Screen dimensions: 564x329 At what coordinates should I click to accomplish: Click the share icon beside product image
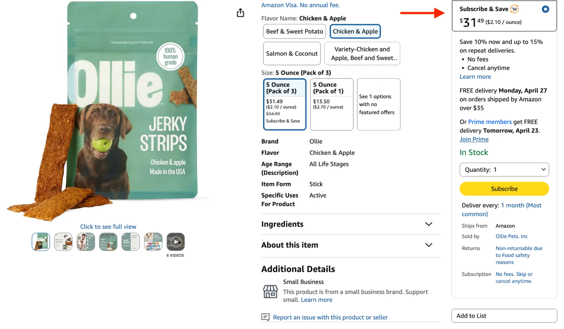coord(240,13)
